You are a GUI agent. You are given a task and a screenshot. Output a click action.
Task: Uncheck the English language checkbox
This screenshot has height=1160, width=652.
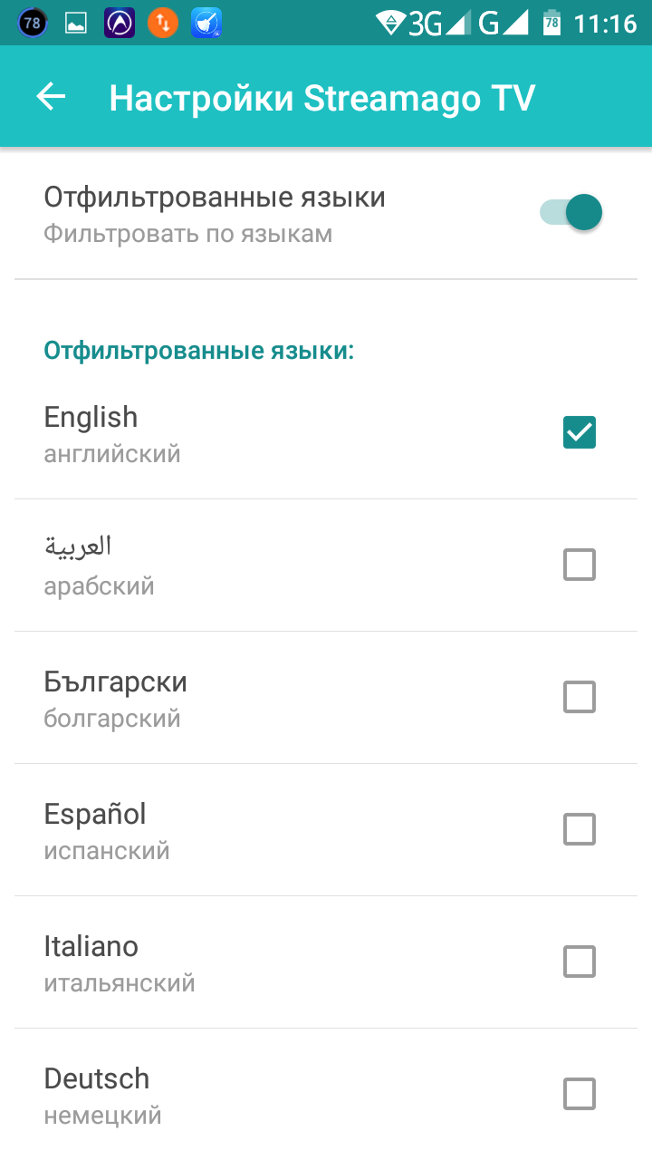click(580, 432)
